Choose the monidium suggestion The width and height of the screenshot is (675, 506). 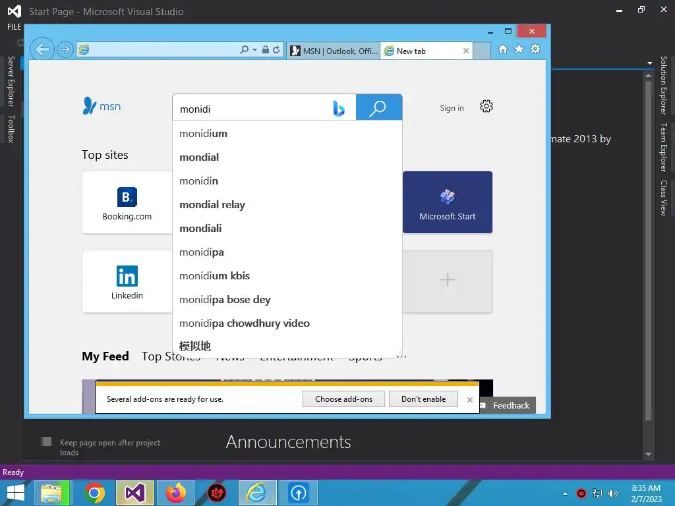(x=287, y=134)
